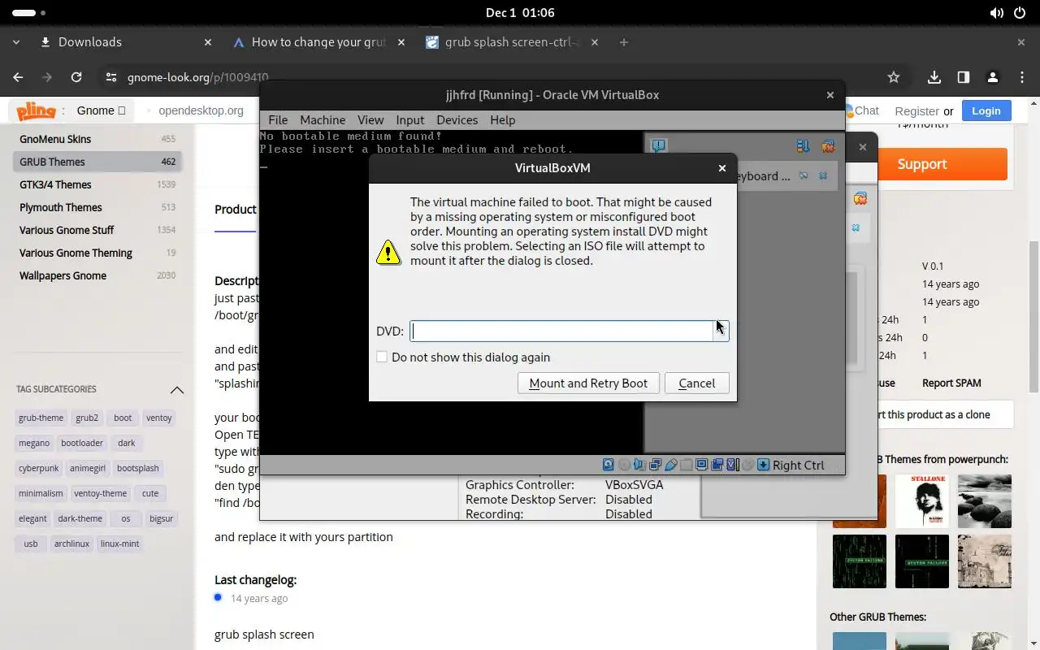The width and height of the screenshot is (1040, 650).
Task: Open the audio status icon in VM statusbar
Action: click(639, 465)
